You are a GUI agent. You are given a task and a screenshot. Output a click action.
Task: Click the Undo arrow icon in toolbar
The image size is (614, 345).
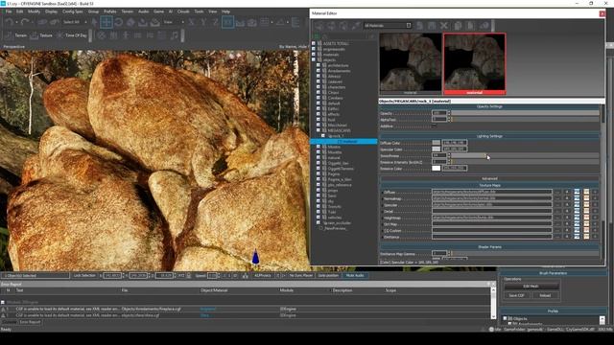click(x=10, y=22)
